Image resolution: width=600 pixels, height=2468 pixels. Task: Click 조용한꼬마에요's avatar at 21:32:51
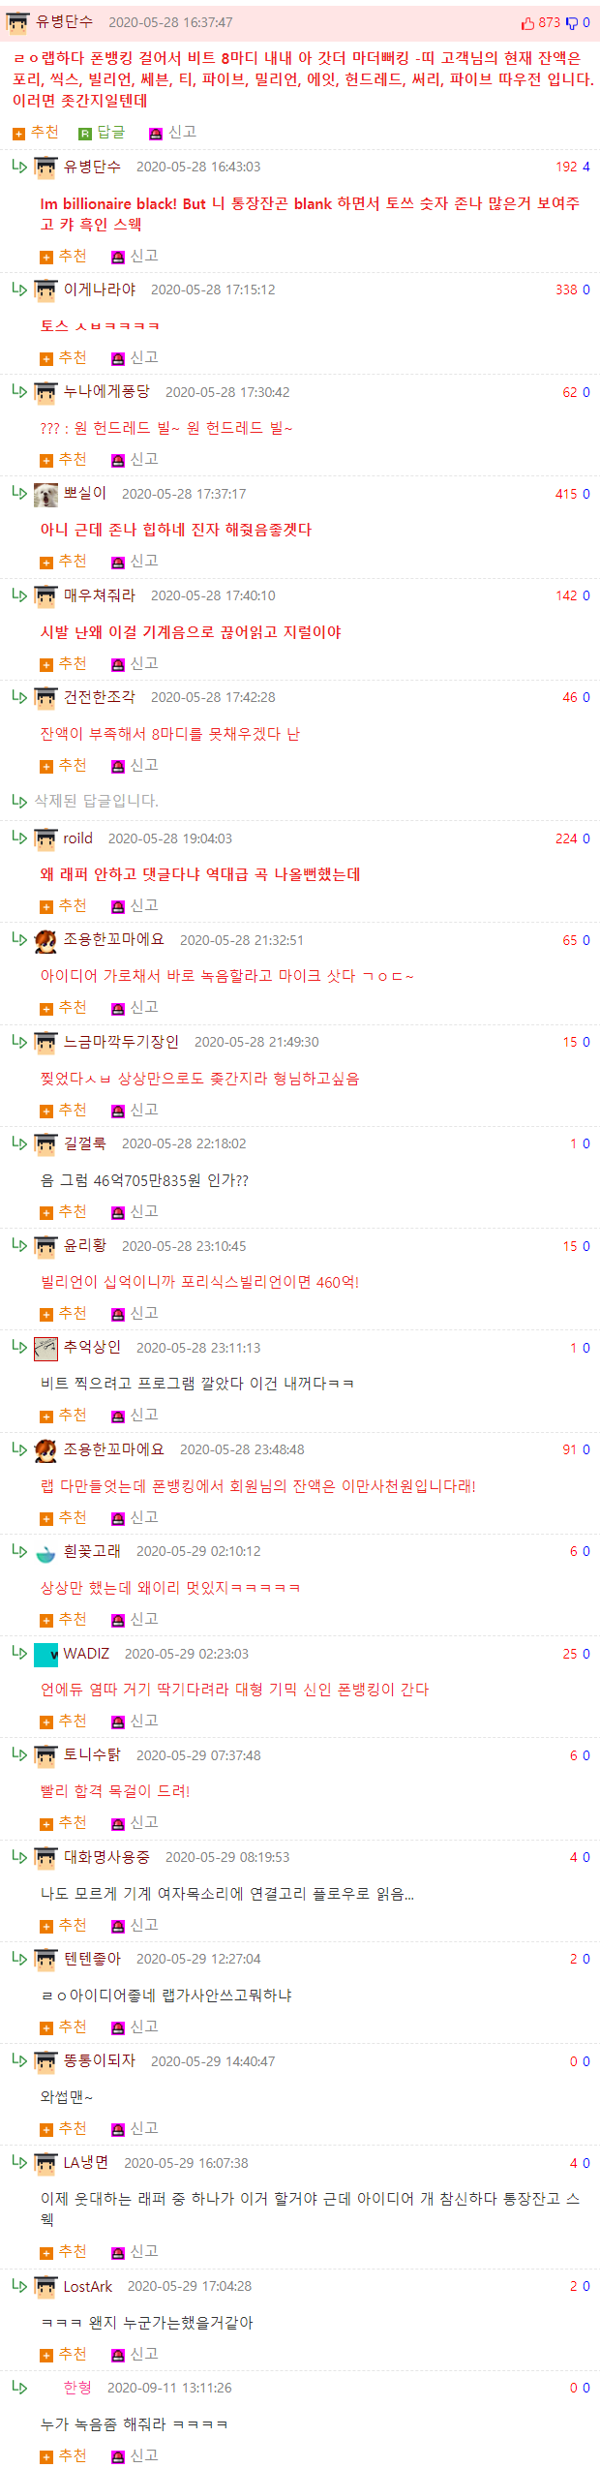tap(45, 941)
